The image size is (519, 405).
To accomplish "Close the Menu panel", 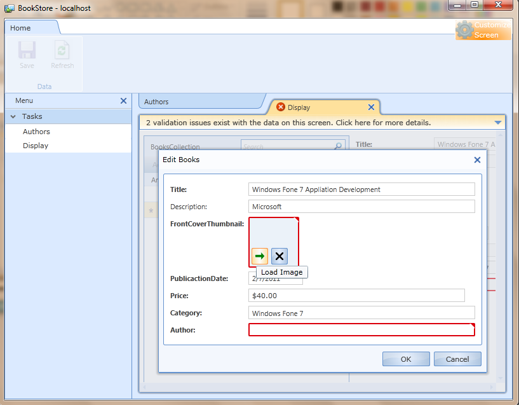I will pos(123,100).
